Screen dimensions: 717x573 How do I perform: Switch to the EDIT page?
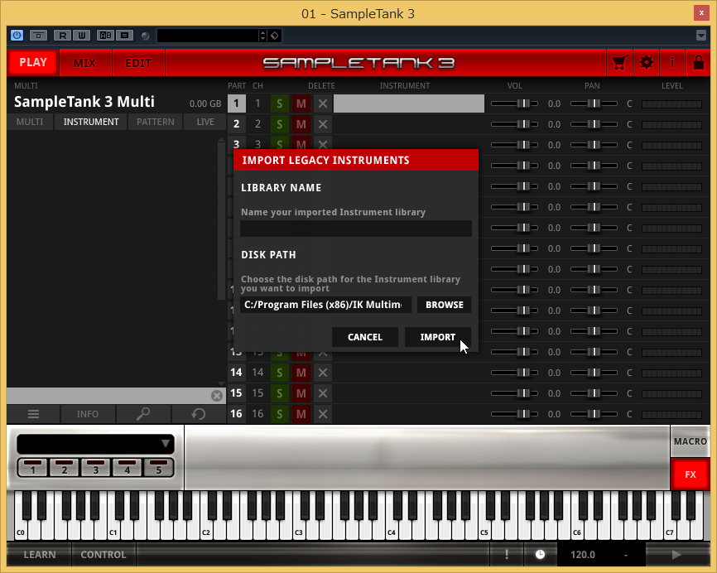tap(138, 63)
